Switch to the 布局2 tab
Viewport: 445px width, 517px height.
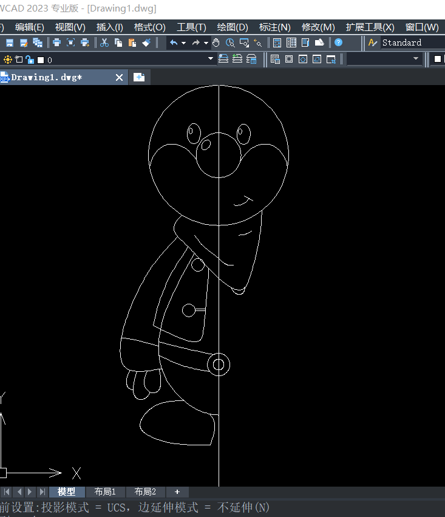pyautogui.click(x=145, y=492)
